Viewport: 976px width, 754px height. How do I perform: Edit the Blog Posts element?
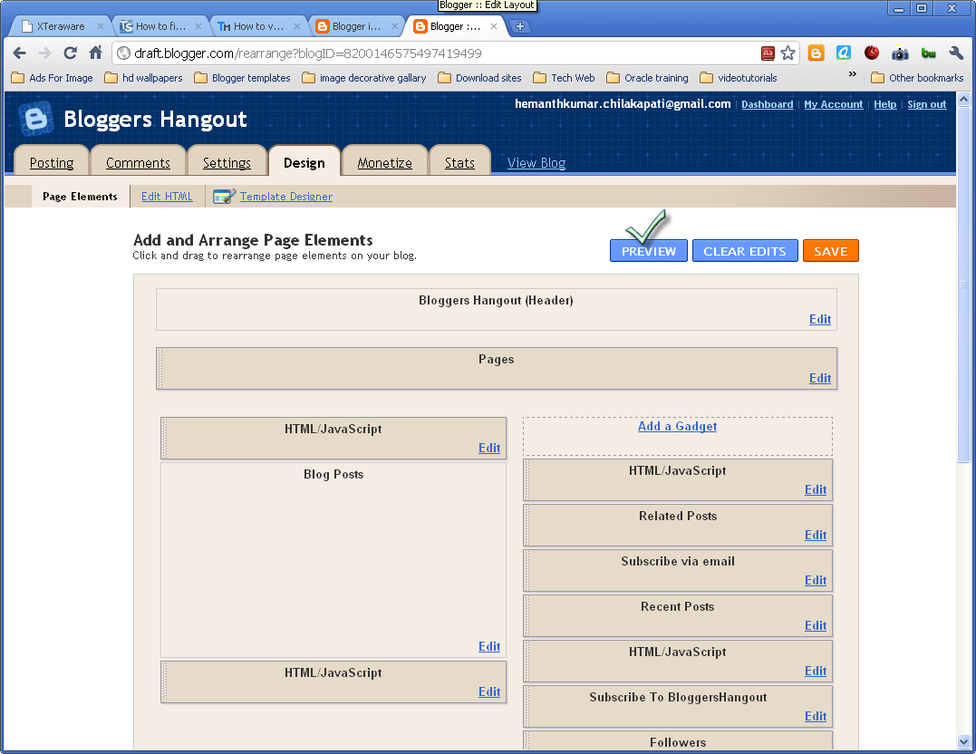489,646
